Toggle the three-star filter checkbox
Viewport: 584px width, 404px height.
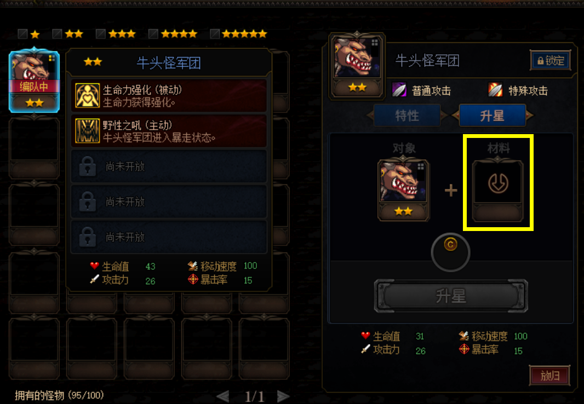coord(100,34)
